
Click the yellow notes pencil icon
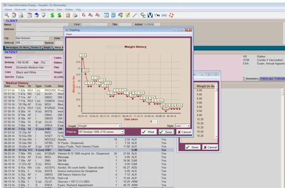[128, 15]
